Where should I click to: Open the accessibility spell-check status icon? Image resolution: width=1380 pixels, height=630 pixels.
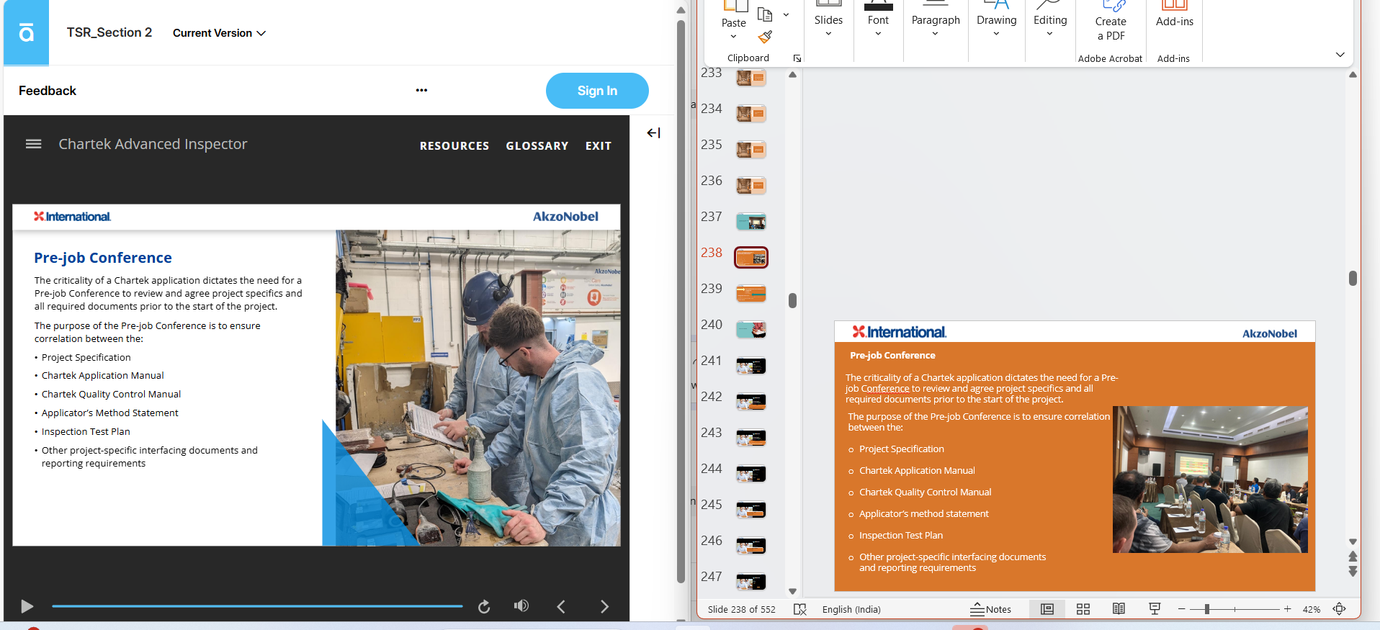point(799,609)
